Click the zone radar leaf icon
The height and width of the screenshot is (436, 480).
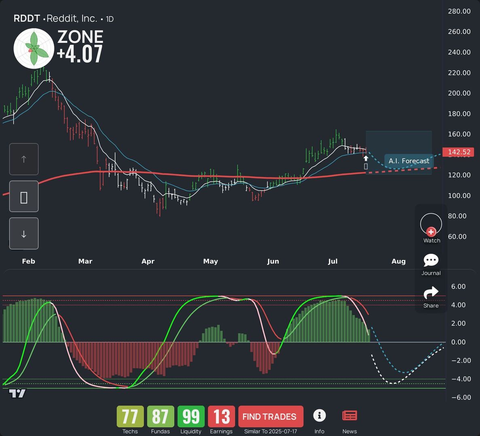[x=34, y=48]
